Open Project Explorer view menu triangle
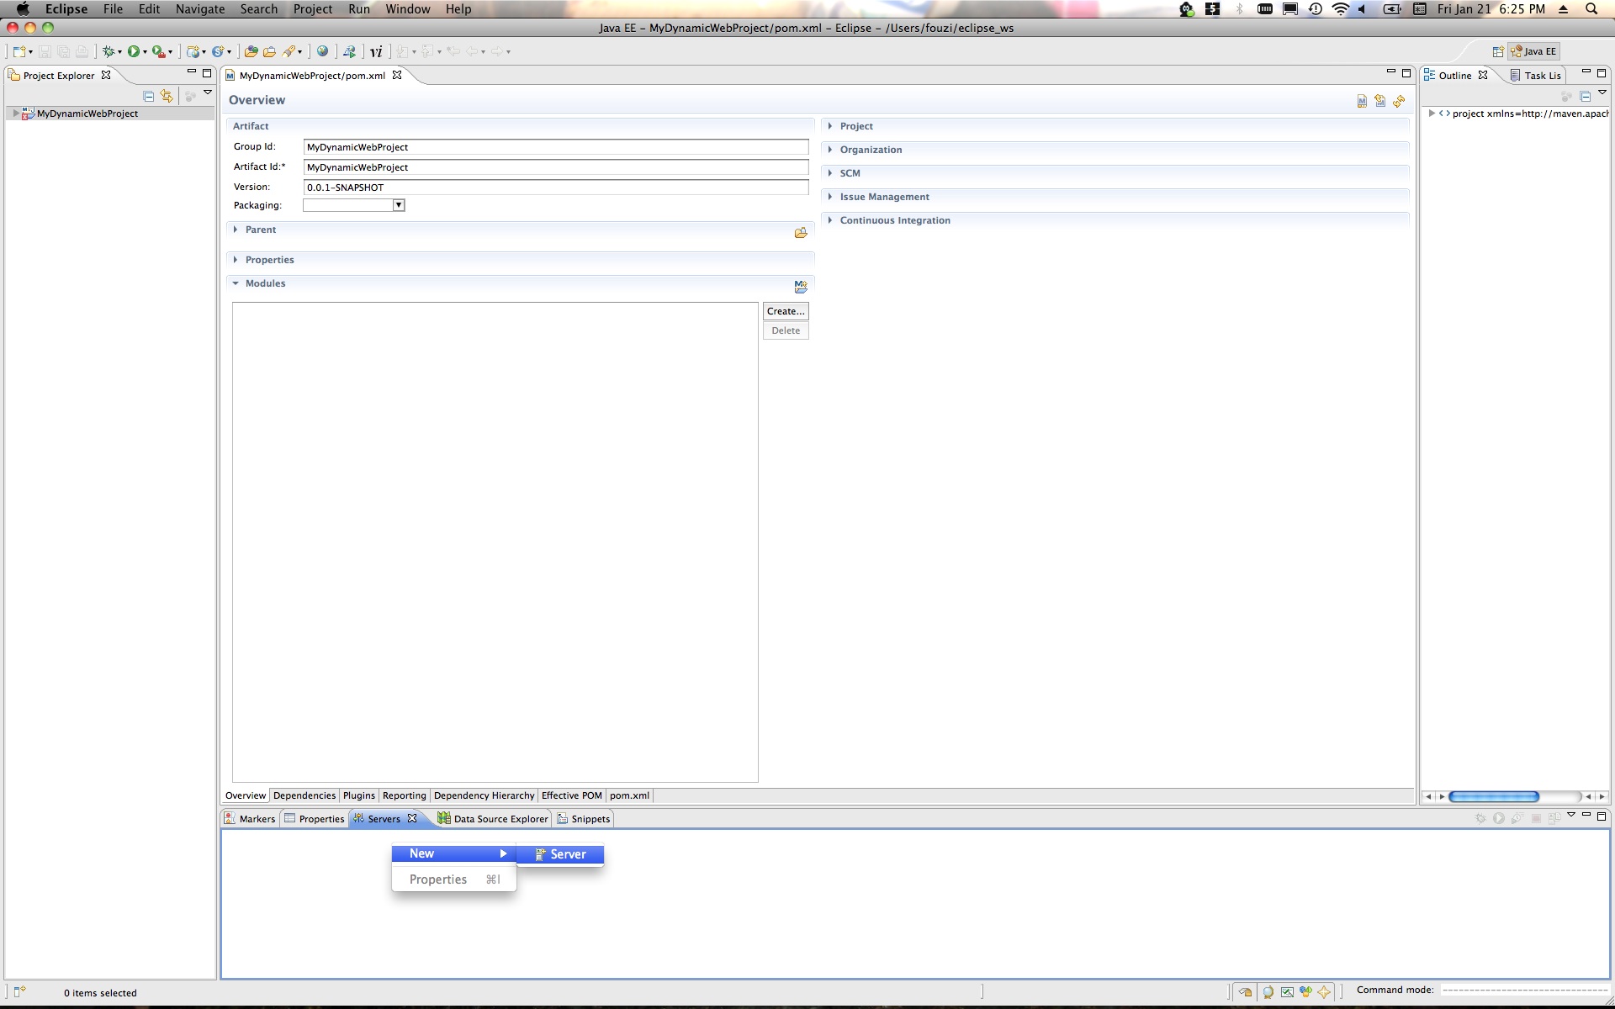The width and height of the screenshot is (1615, 1009). [208, 93]
